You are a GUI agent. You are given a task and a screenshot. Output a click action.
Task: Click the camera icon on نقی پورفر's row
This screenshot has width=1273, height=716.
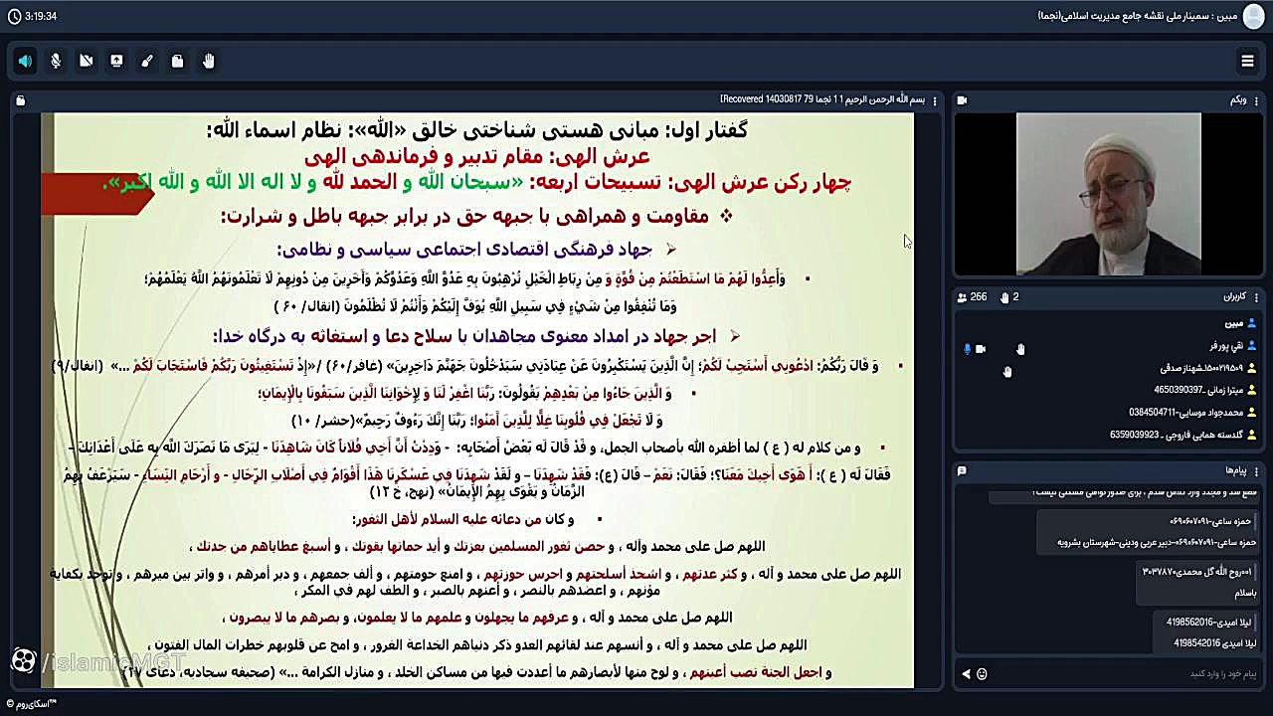coord(981,349)
